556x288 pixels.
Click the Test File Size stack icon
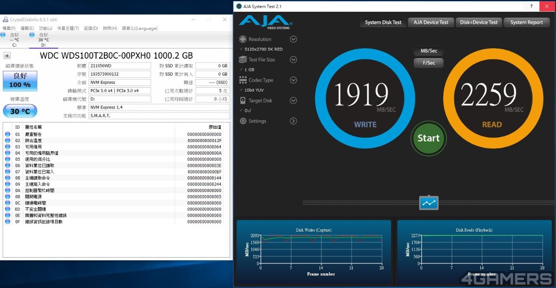tap(243, 60)
